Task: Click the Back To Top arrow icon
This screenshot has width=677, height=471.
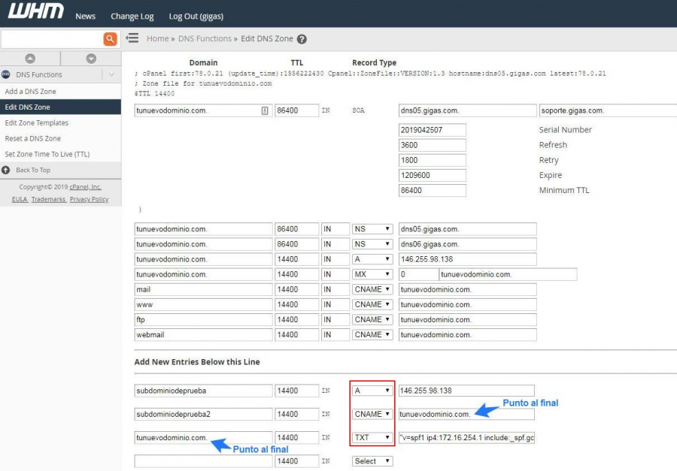Action: click(7, 170)
